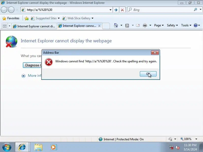The height and width of the screenshot is (152, 203).
Task: Open the Page menu
Action: coord(159,25)
